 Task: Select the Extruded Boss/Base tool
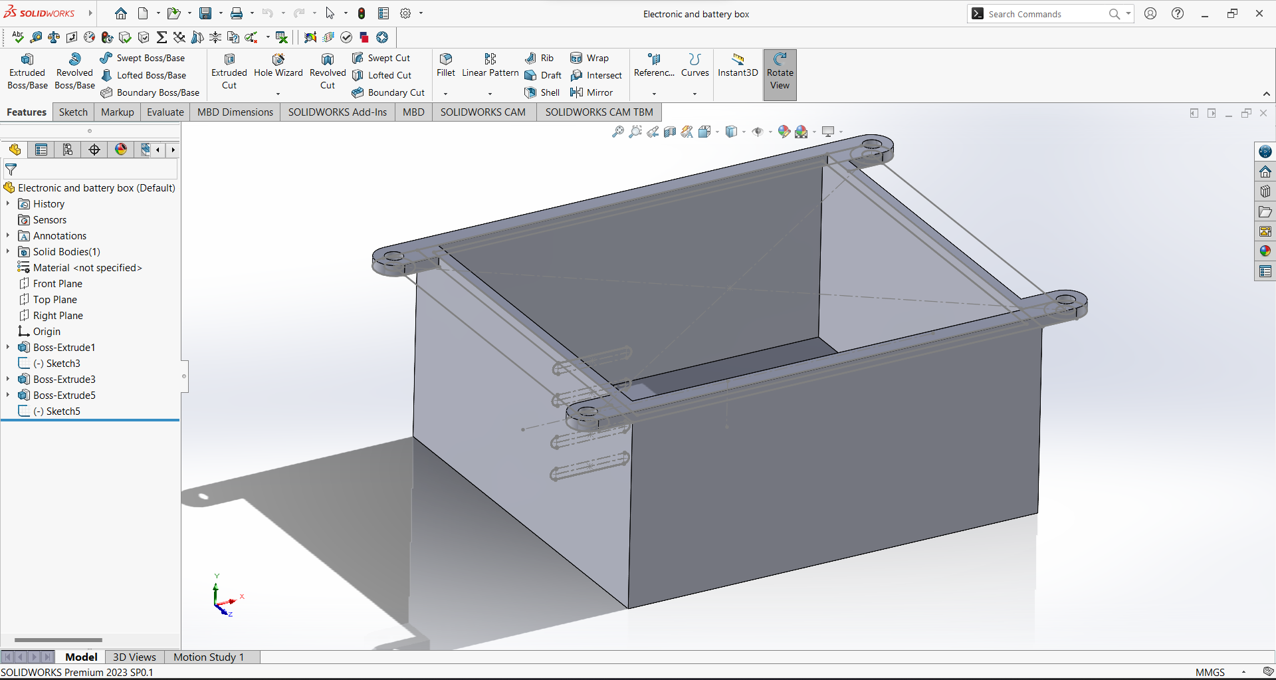pos(27,72)
